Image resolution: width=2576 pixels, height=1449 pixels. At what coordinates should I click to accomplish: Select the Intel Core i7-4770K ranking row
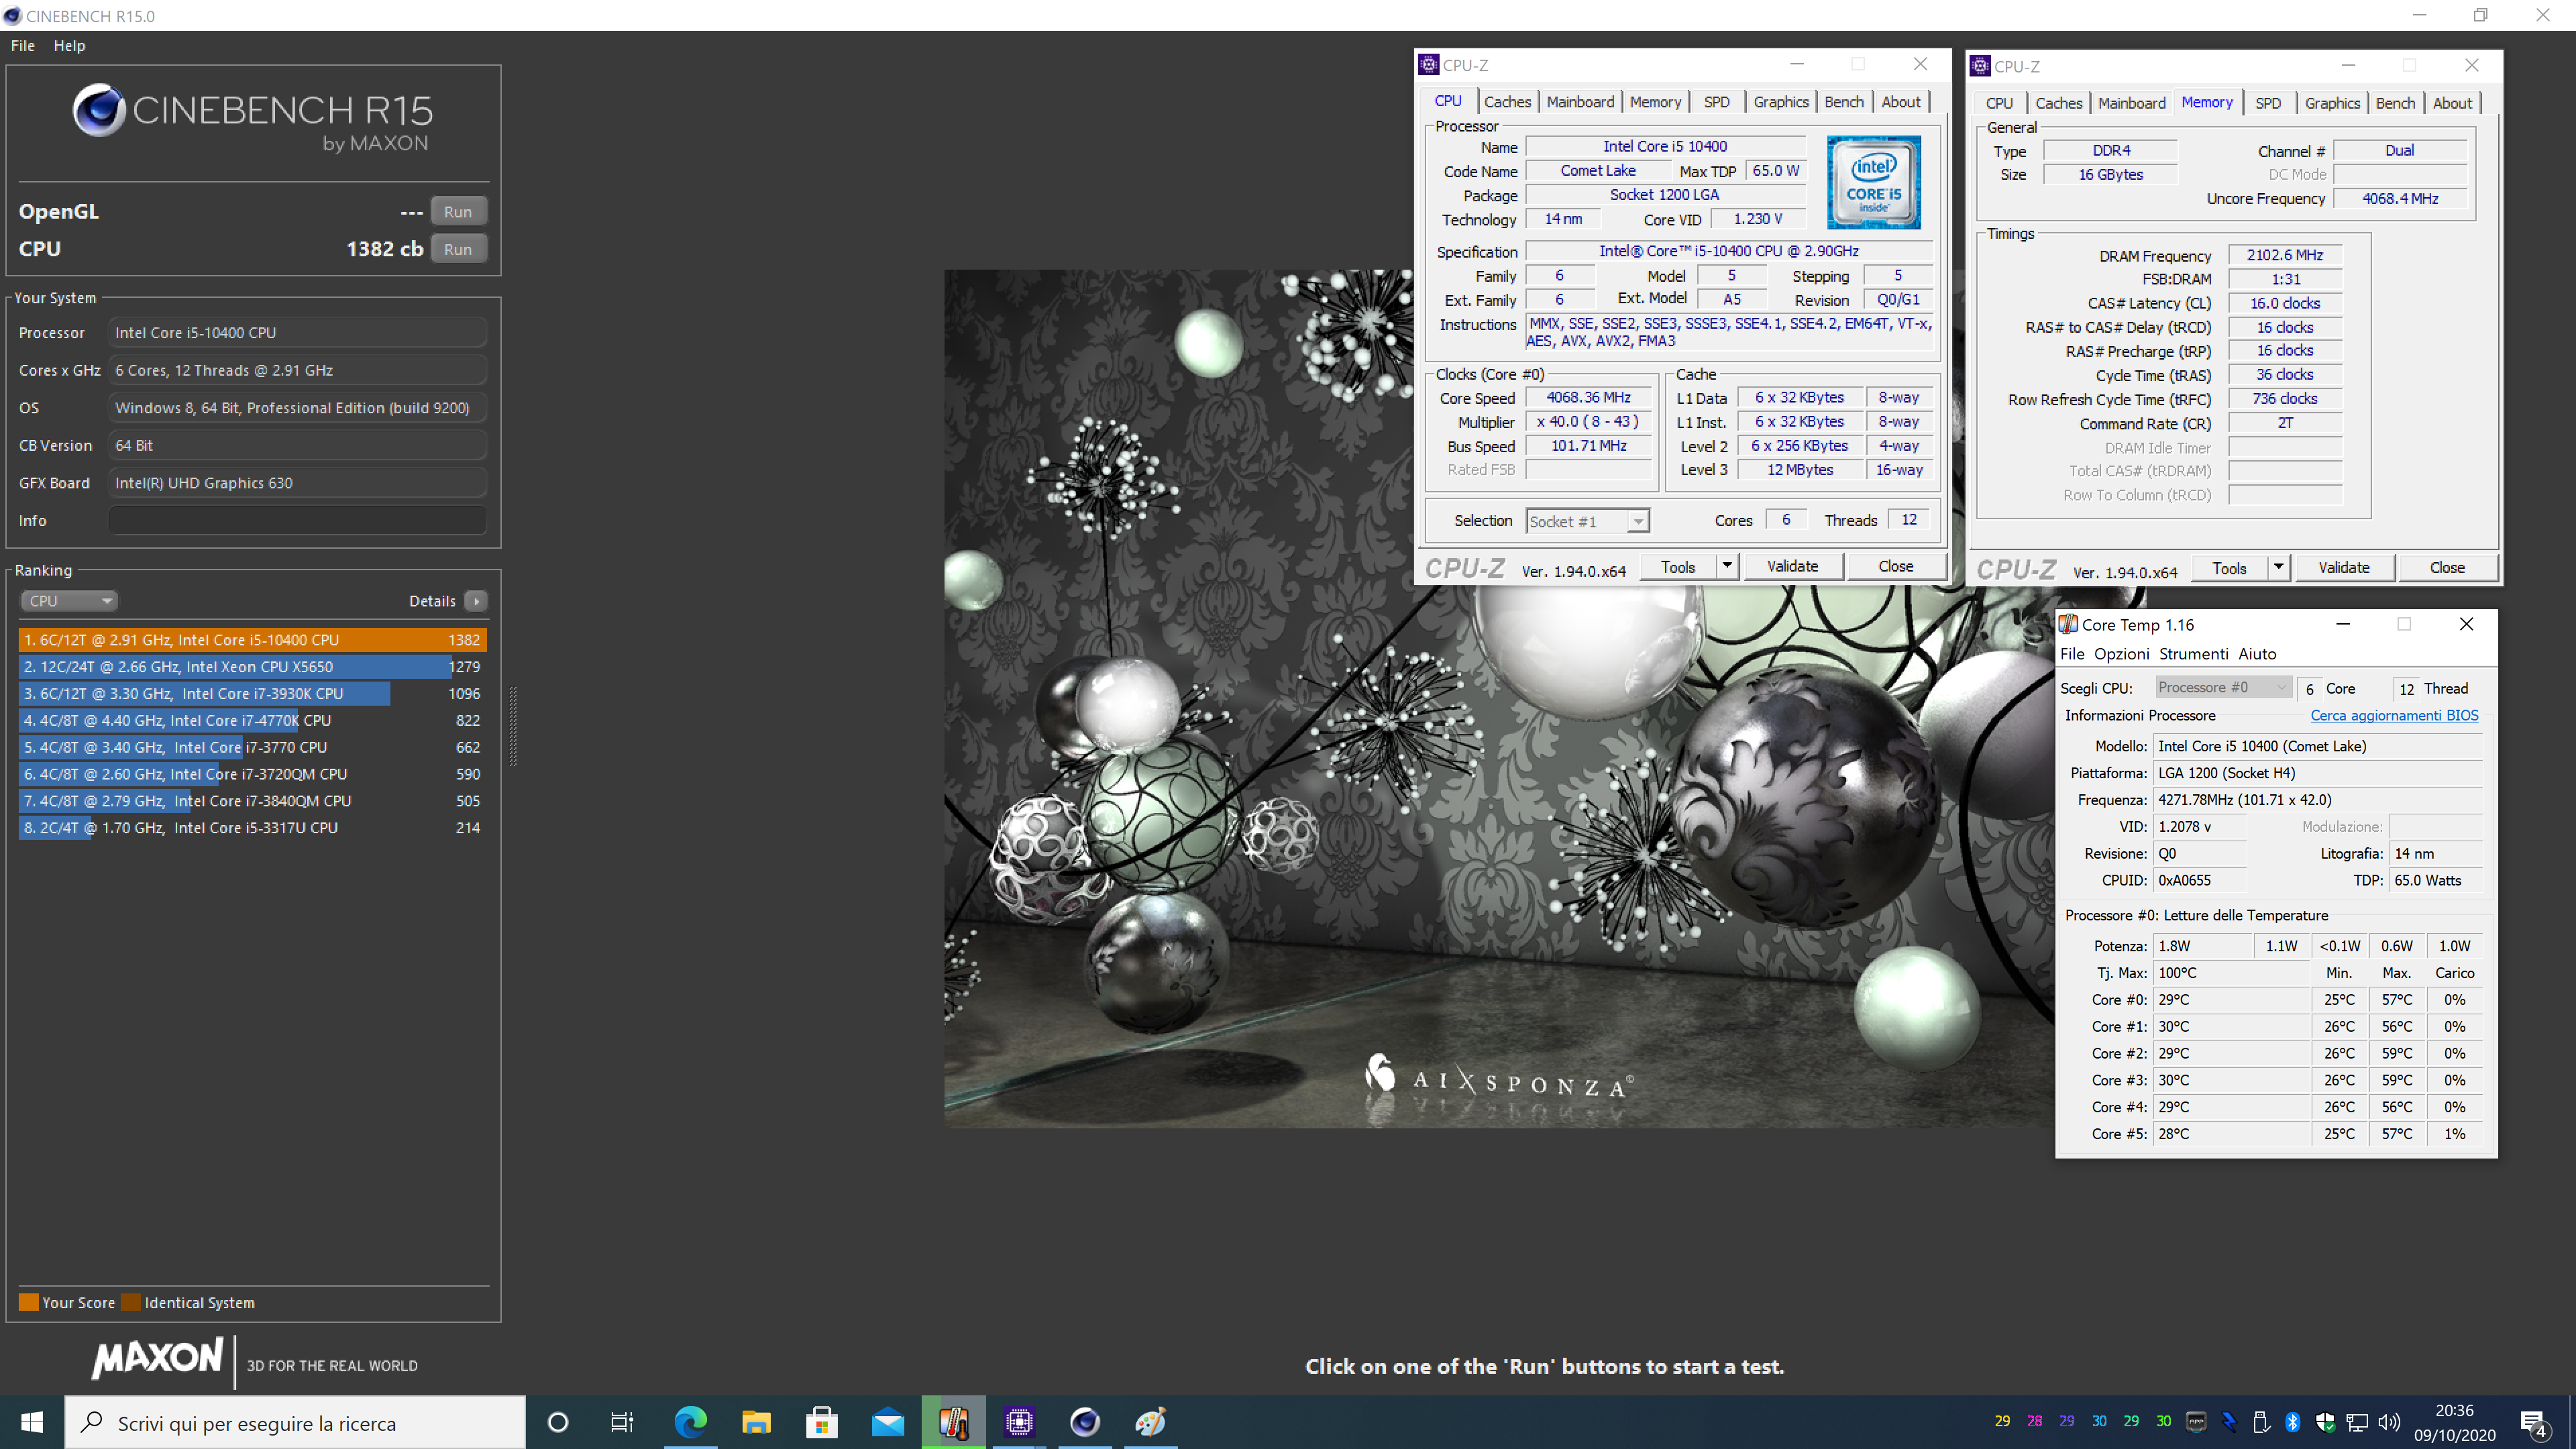click(253, 720)
